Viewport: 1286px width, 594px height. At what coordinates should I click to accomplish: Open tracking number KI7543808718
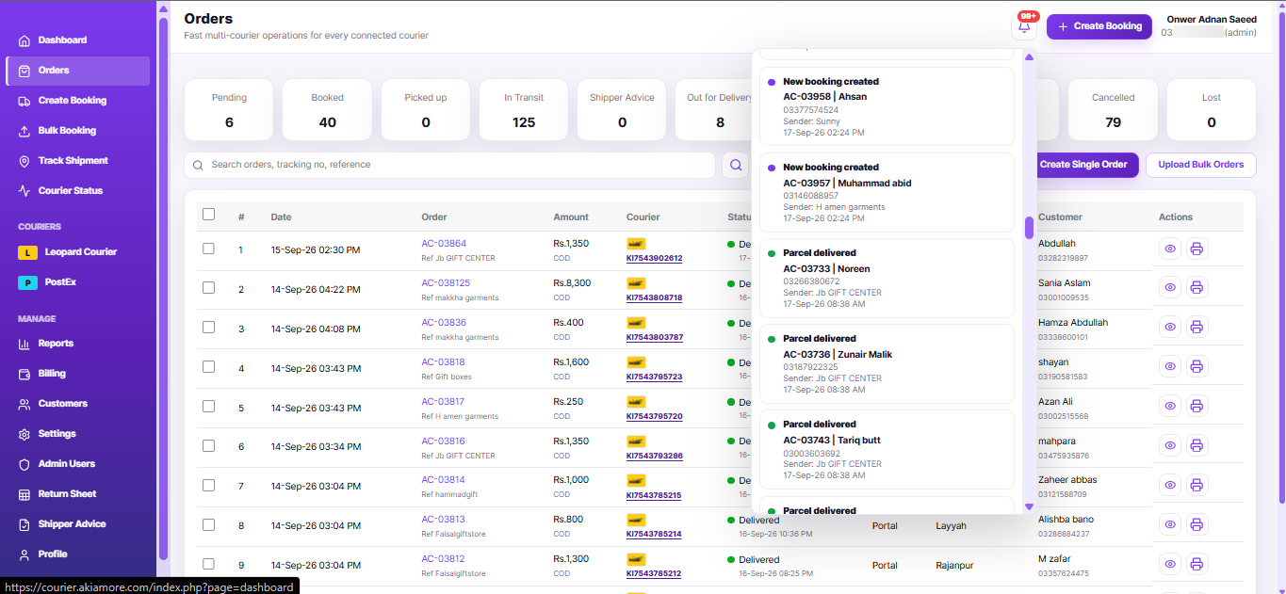pos(655,297)
